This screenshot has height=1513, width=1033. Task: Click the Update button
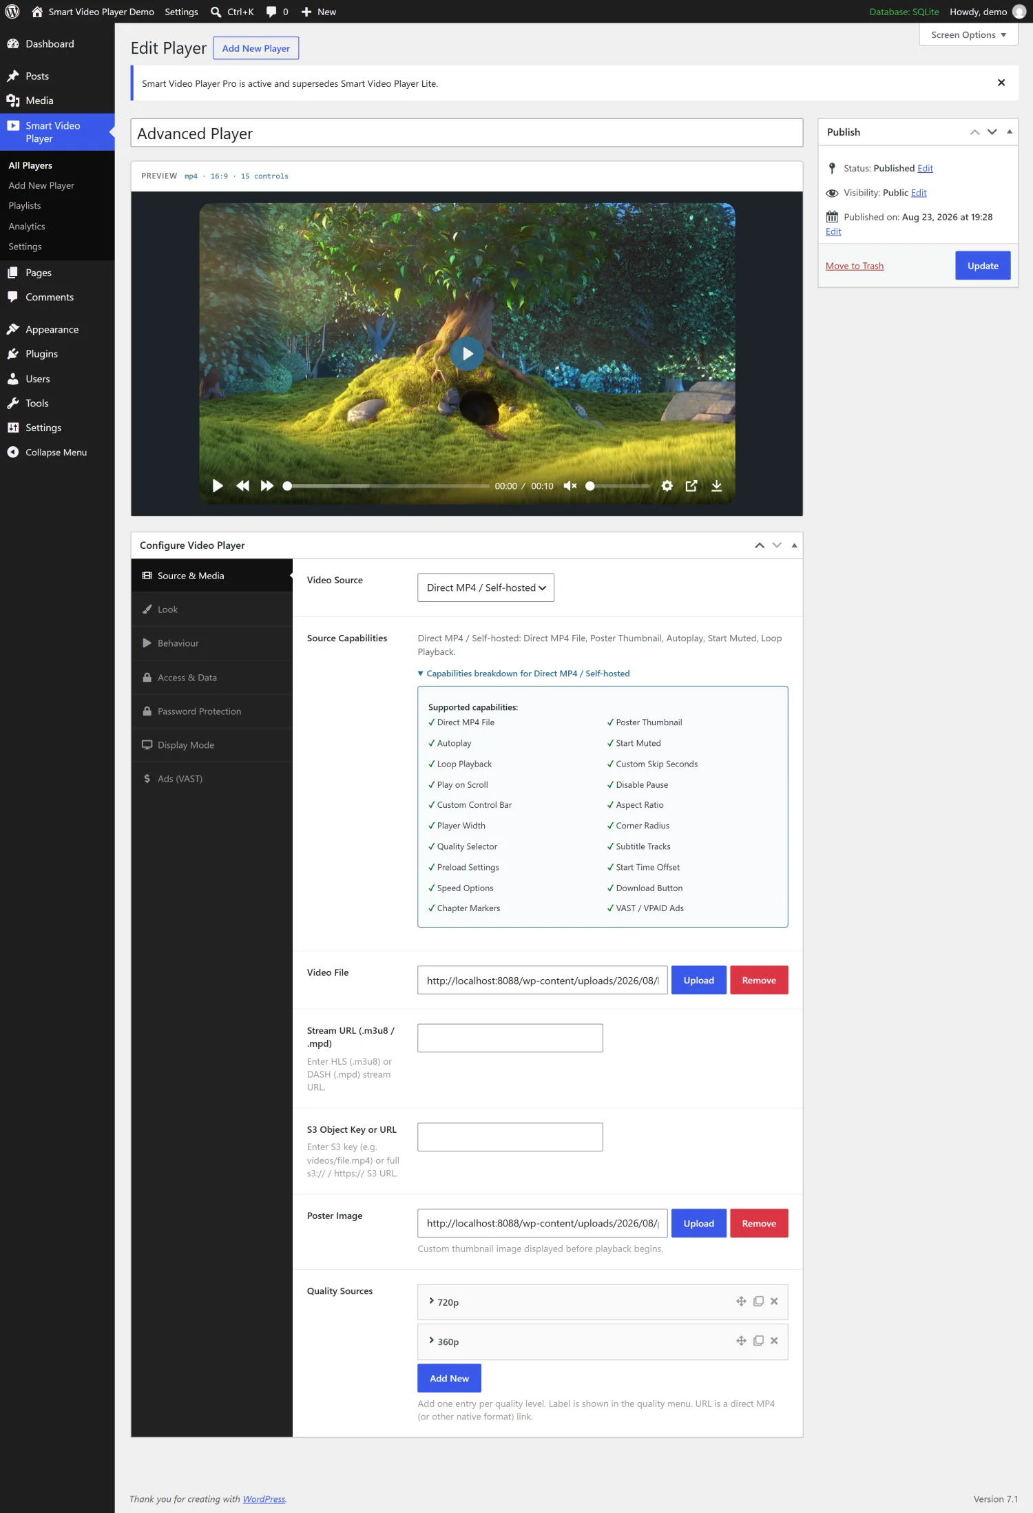983,265
